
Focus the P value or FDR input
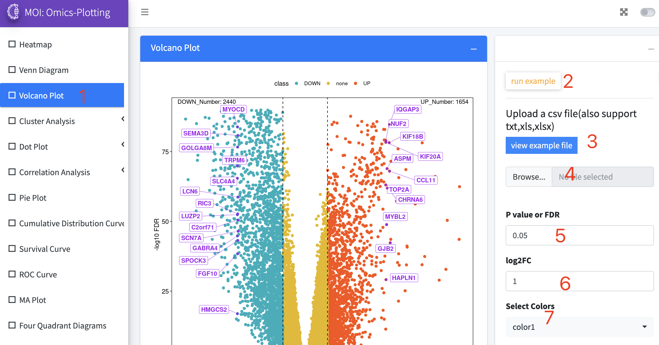[x=580, y=235]
